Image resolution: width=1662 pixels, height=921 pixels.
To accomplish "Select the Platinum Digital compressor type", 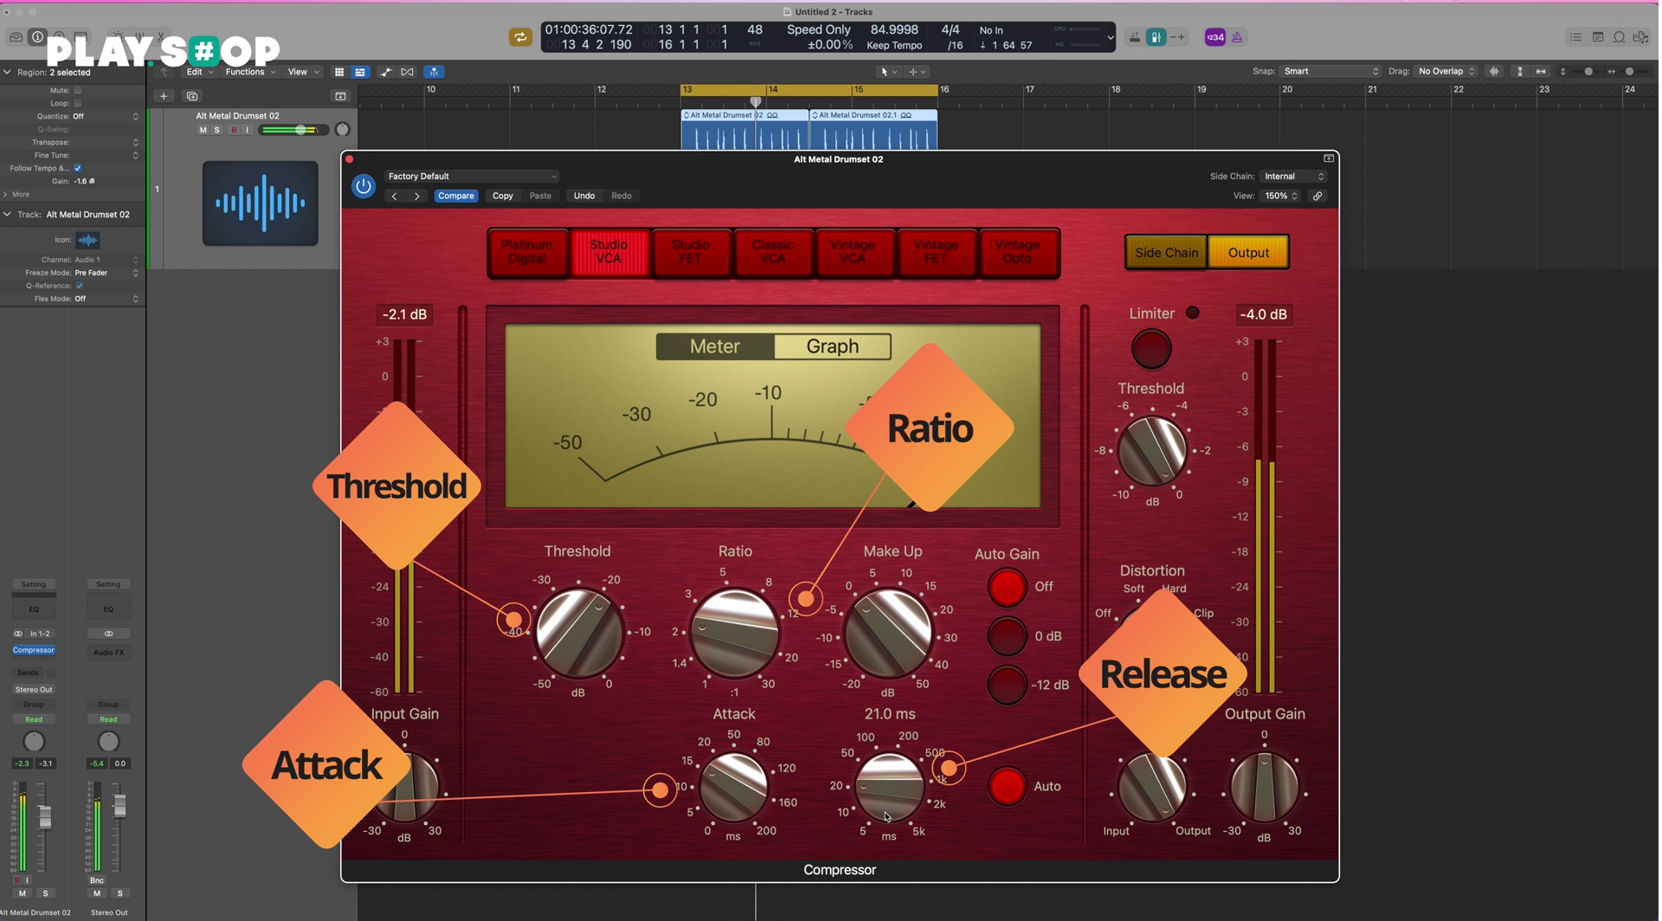I will pos(527,253).
